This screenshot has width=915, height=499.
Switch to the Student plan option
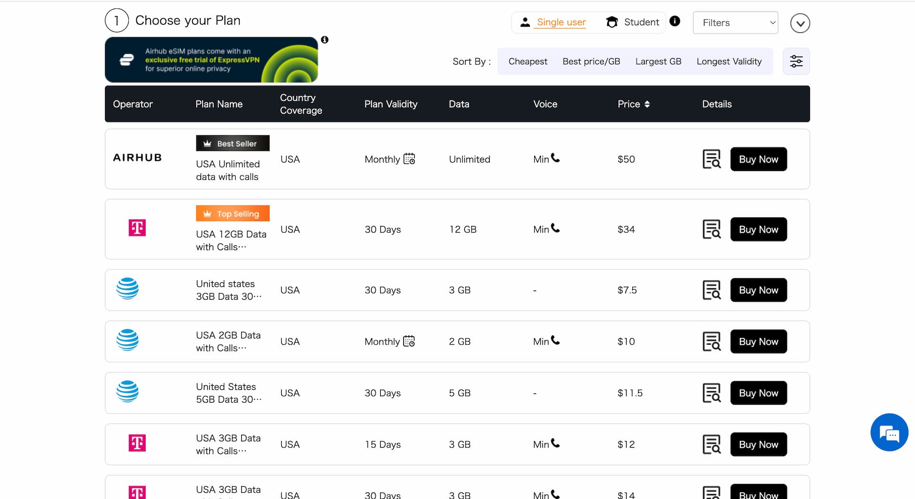pos(633,22)
